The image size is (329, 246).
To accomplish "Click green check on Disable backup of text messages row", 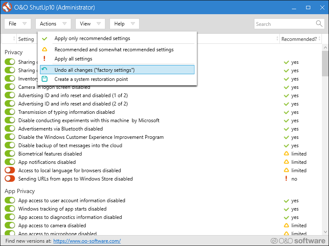I will pyautogui.click(x=286, y=146).
